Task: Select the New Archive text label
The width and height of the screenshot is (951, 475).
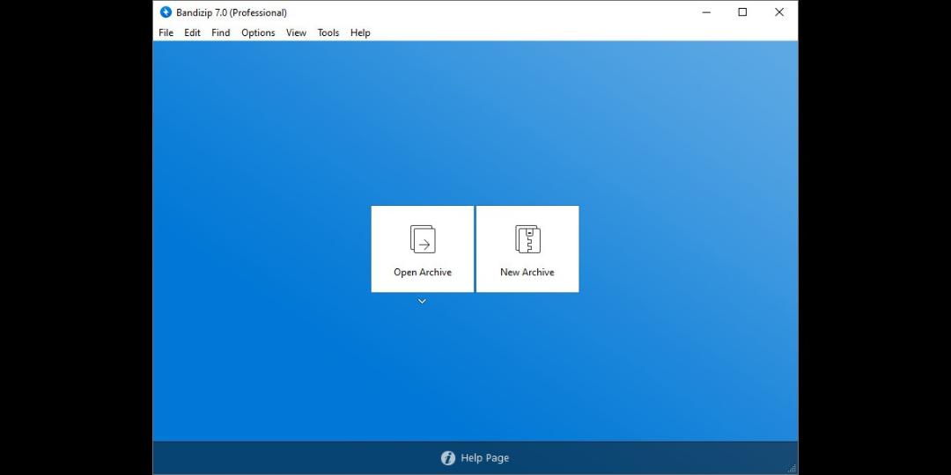Action: pyautogui.click(x=527, y=272)
